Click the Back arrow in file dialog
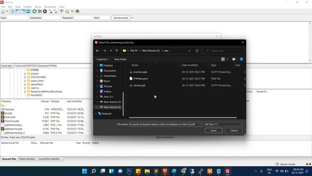 click(x=97, y=51)
